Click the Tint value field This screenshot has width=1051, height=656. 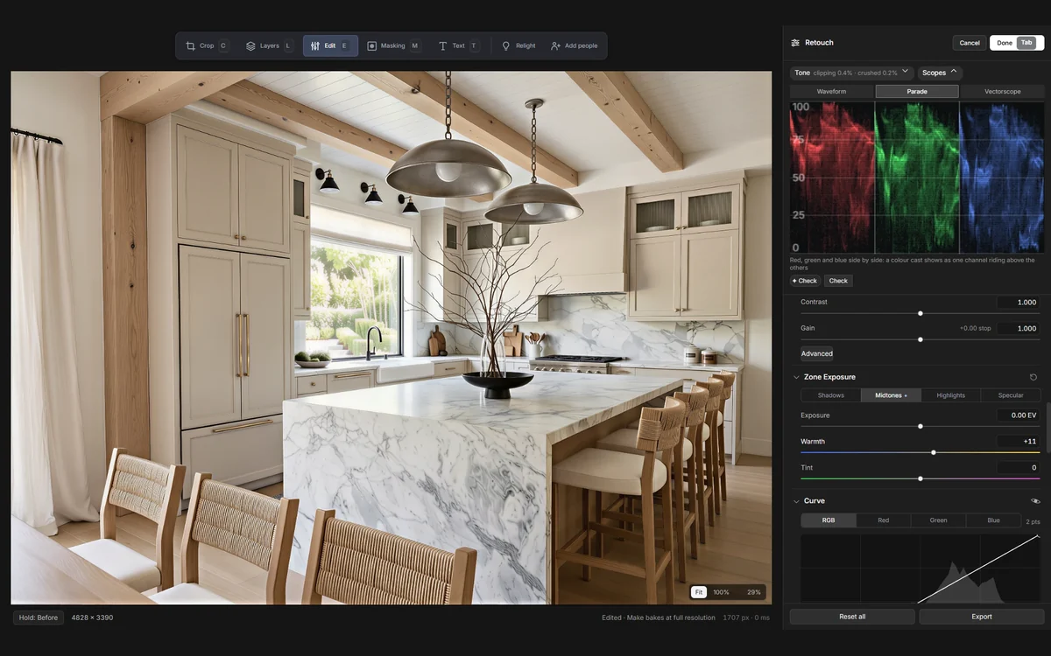(x=1019, y=468)
